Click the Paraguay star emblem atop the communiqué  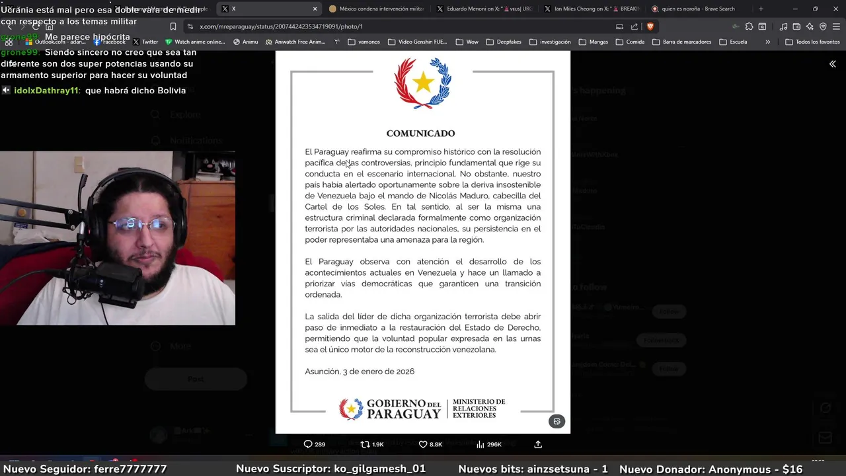point(423,83)
